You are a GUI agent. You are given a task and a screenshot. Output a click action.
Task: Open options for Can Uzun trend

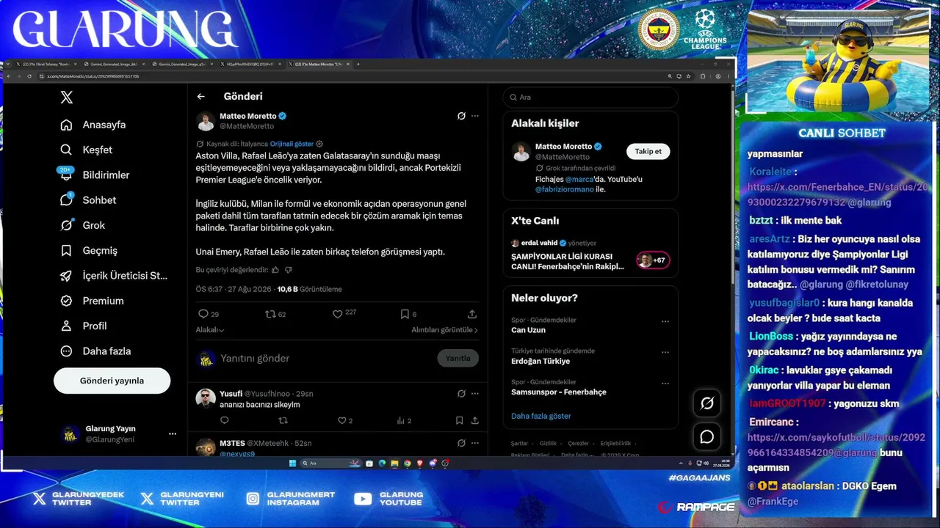tap(665, 321)
